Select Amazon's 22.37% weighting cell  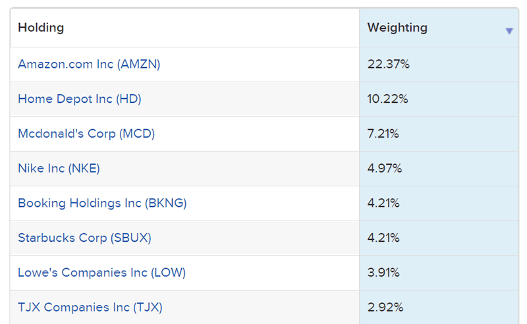(x=389, y=64)
